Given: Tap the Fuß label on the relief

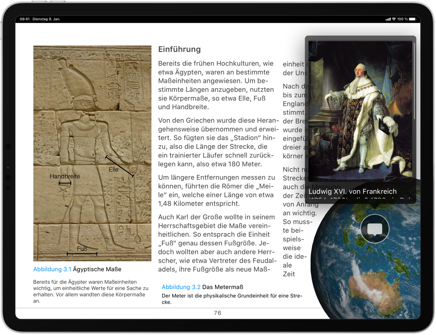Looking at the screenshot, I should (x=82, y=249).
